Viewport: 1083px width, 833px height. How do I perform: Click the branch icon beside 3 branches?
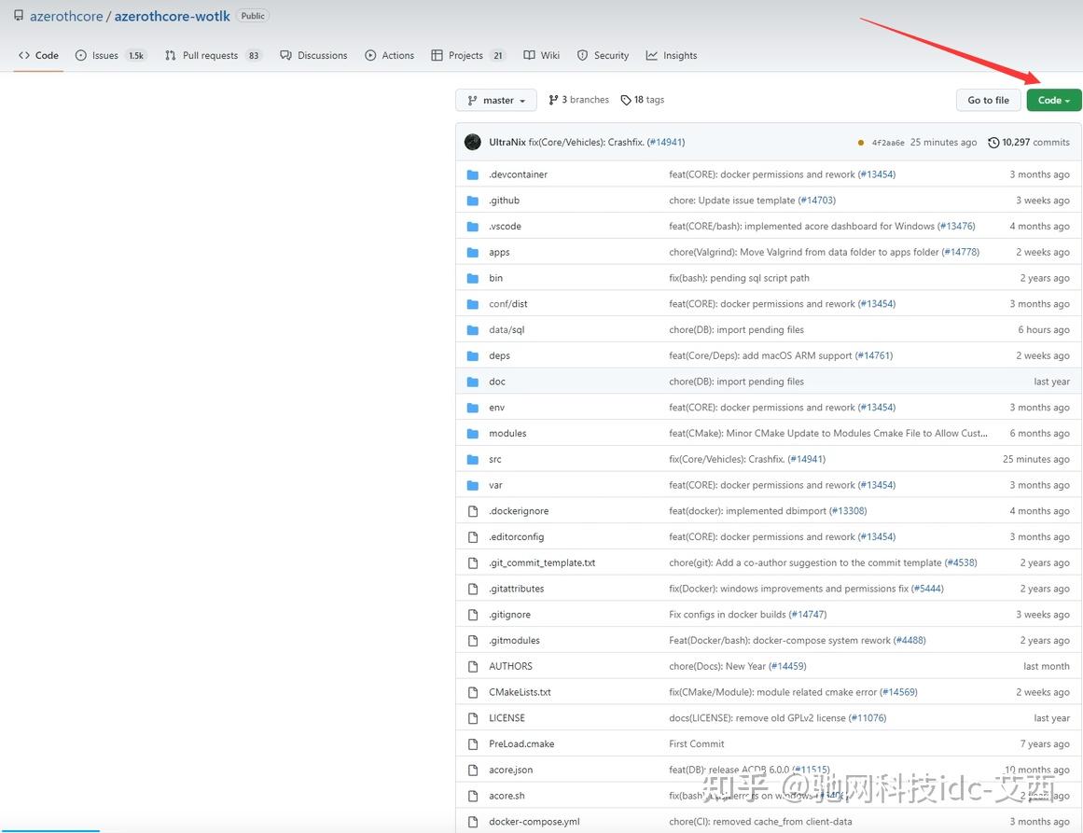coord(553,100)
